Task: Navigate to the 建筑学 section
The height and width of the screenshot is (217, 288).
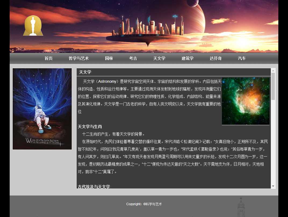Action: click(x=187, y=58)
